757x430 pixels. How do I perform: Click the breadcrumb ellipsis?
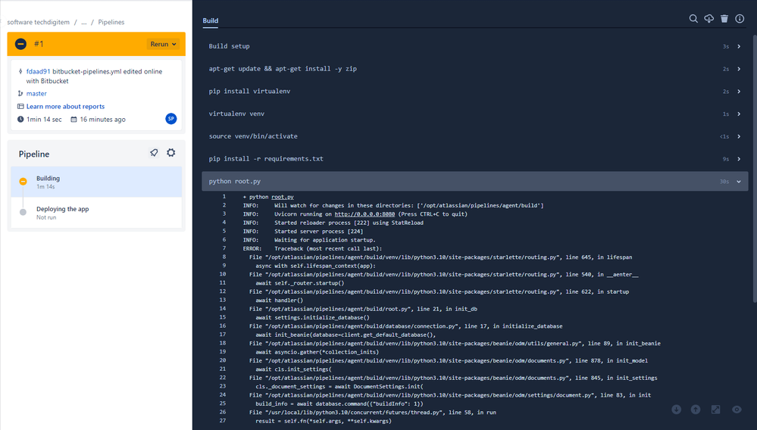coord(84,22)
